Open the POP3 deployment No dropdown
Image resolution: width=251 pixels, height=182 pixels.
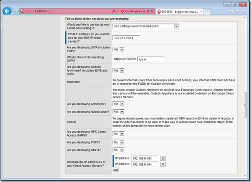[x=118, y=142]
